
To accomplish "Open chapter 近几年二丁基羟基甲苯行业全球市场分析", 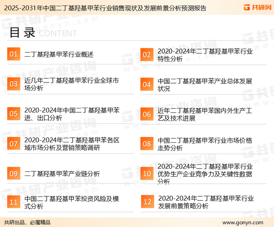I will (x=72, y=84).
